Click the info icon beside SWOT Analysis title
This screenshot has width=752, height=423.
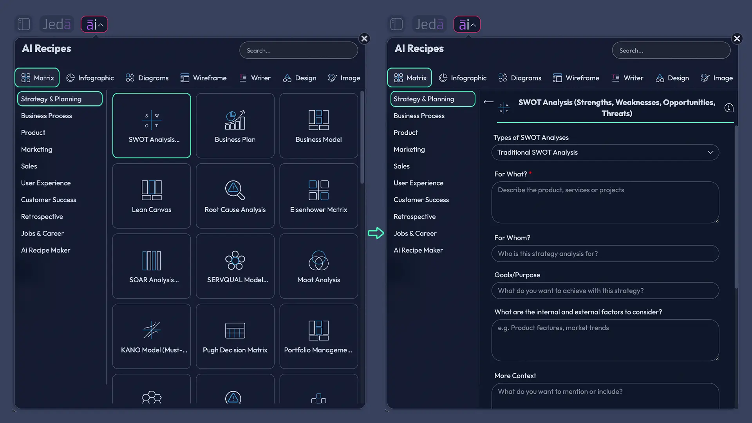(x=728, y=108)
